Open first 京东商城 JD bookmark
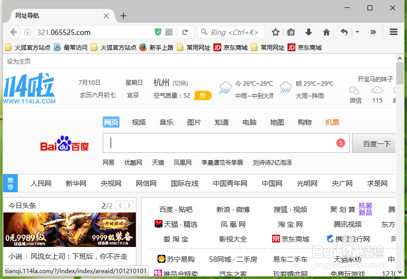The image size is (407, 279). coord(231,47)
